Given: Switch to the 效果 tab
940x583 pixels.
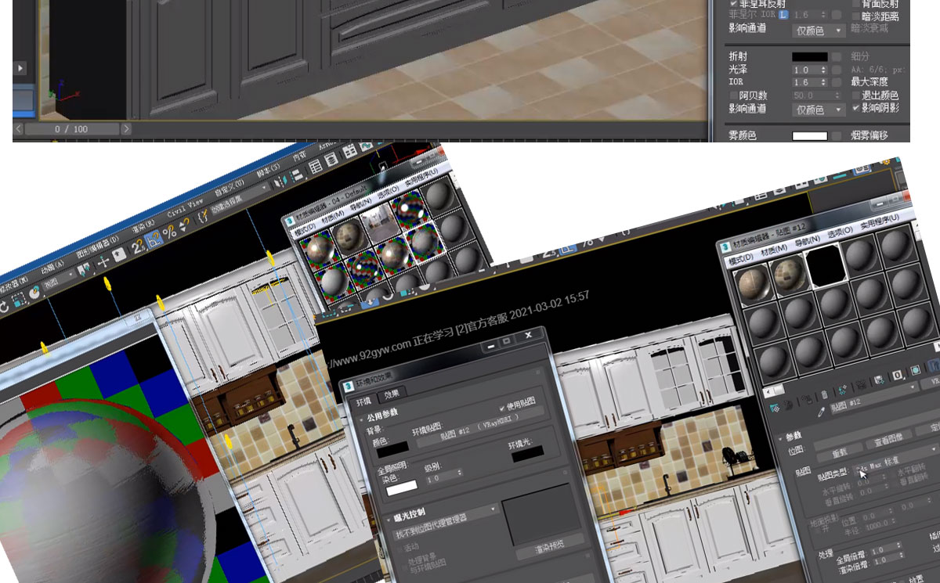Looking at the screenshot, I should tap(391, 394).
